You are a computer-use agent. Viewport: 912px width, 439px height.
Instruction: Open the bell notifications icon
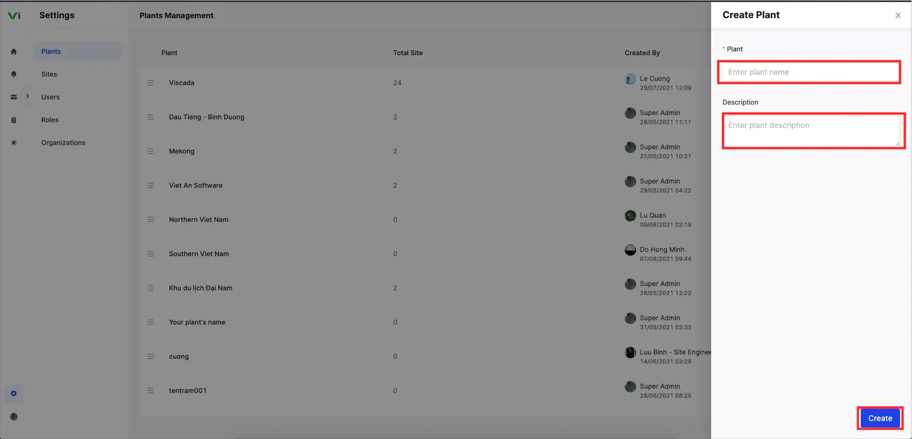[x=14, y=74]
